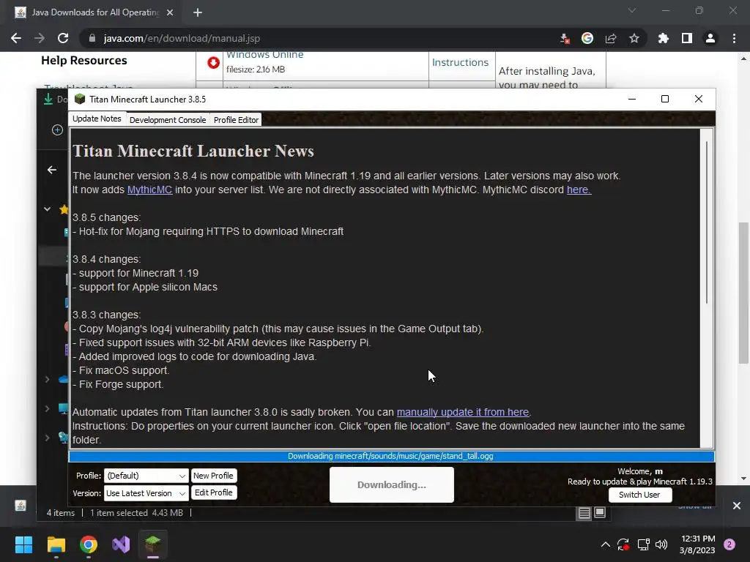Select the Java Downloads for All Operating tab
This screenshot has height=562, width=750.
click(94, 13)
